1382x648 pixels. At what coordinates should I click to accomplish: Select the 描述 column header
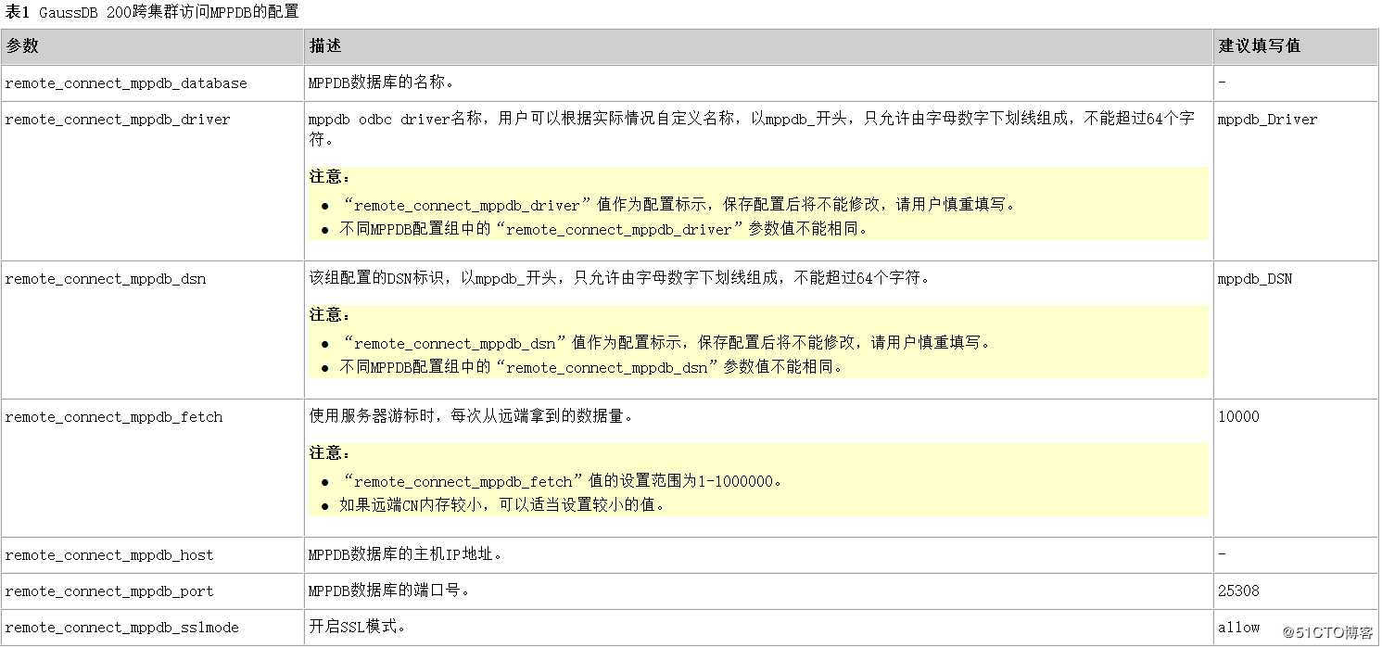(x=758, y=46)
